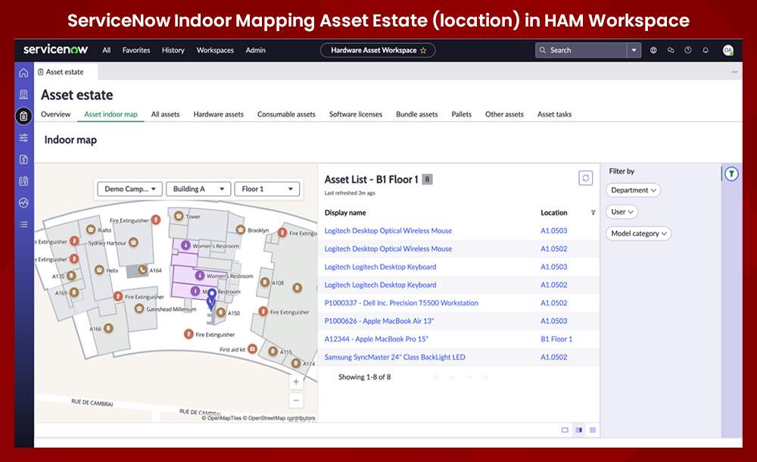Click the notification bell icon
The height and width of the screenshot is (462, 757).
pos(705,50)
